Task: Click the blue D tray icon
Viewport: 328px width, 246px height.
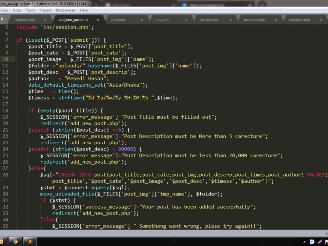Action: point(312,242)
